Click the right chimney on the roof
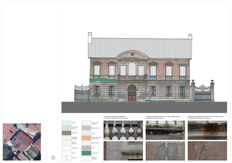 click(x=190, y=36)
